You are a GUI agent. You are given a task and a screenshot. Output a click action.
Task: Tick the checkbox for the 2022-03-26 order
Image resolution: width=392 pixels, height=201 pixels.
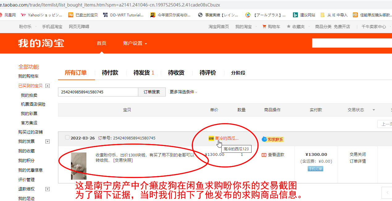(67, 138)
